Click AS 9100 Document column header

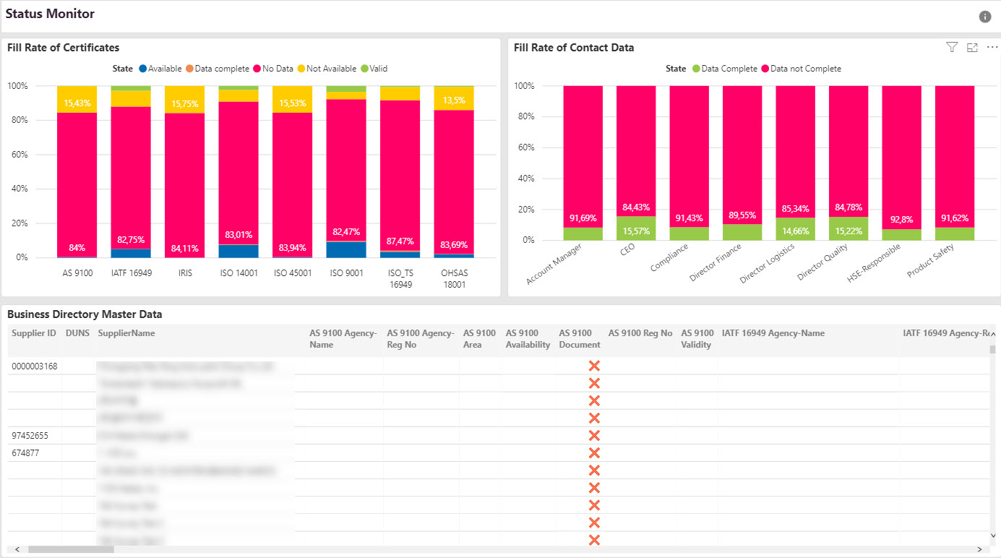coord(580,339)
